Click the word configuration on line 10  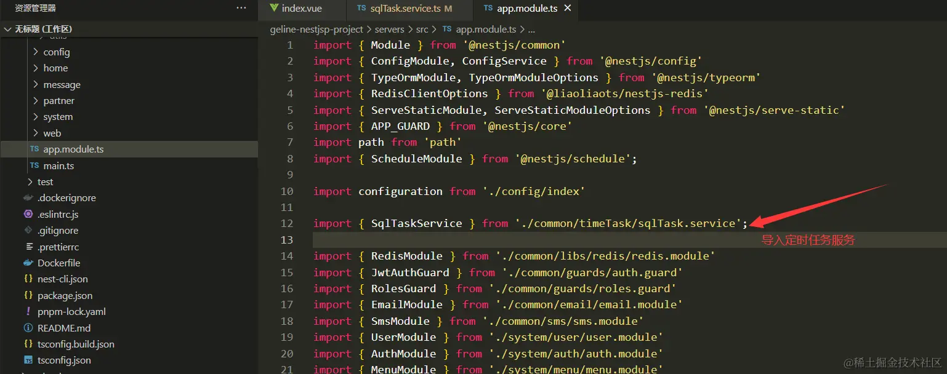click(x=400, y=191)
